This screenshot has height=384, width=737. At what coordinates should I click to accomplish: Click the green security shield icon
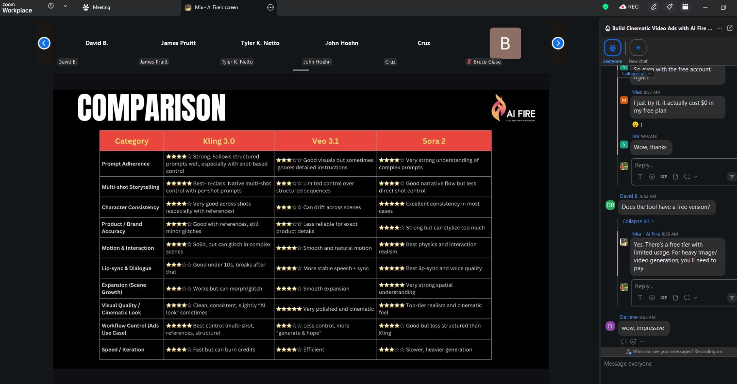(605, 7)
